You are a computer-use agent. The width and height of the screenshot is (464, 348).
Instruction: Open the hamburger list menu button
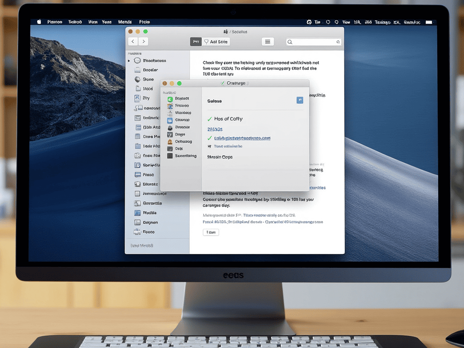pos(268,42)
